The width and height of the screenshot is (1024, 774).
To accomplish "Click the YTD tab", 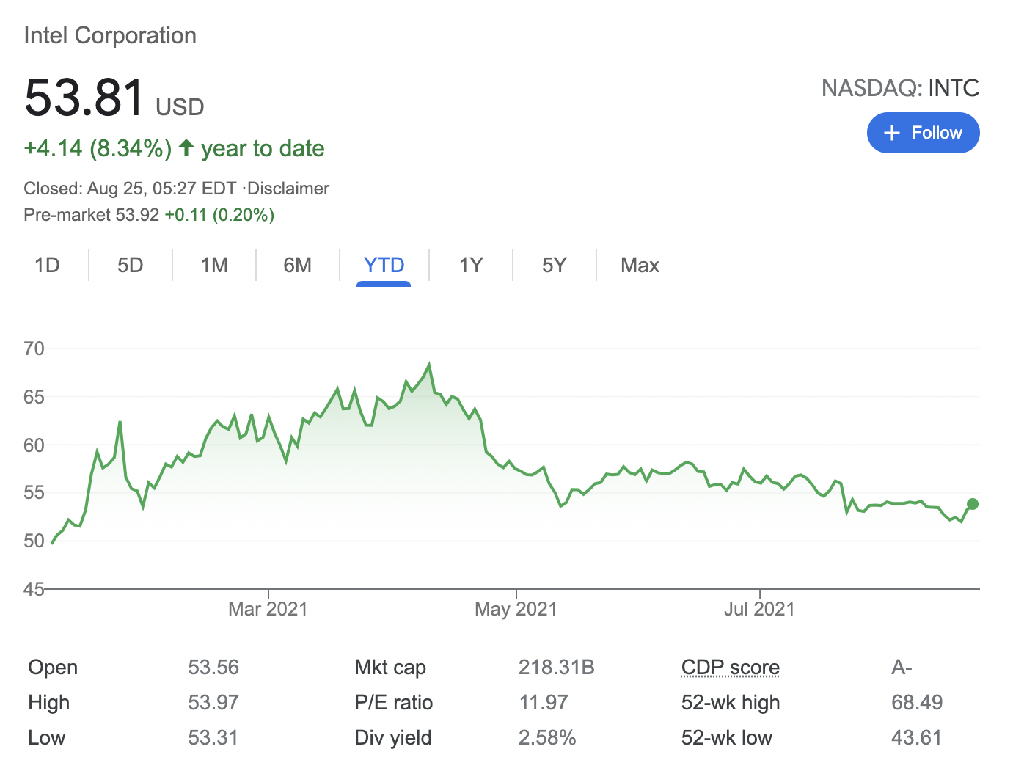I will coord(384,265).
